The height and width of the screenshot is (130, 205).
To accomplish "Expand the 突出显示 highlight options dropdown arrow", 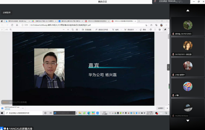I will 136,30.
